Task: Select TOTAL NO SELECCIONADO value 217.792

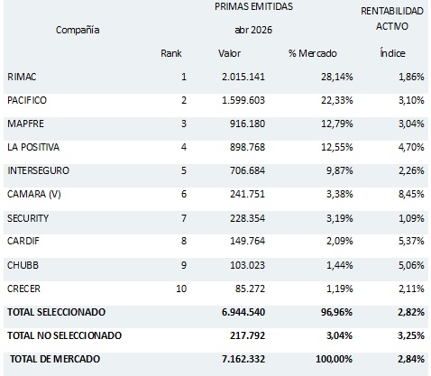Action: coord(247,335)
